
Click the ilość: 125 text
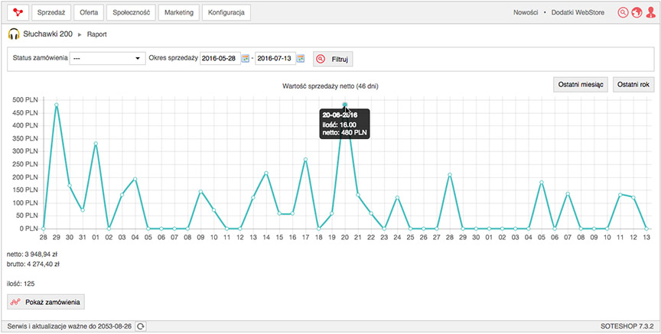tap(21, 284)
